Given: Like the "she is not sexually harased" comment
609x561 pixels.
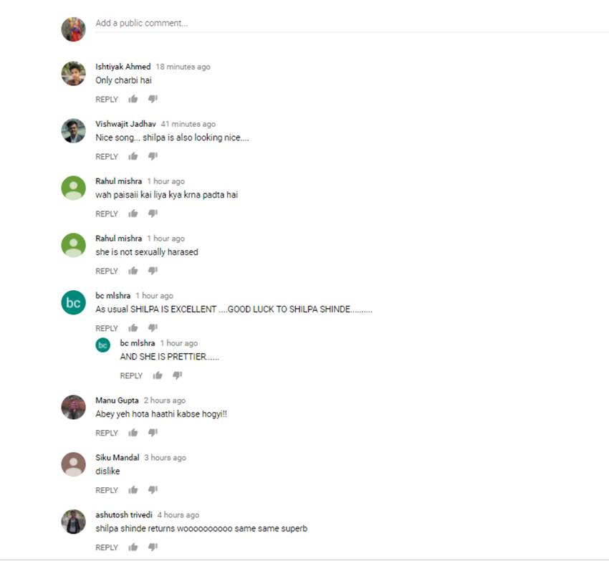Looking at the screenshot, I should coord(133,270).
